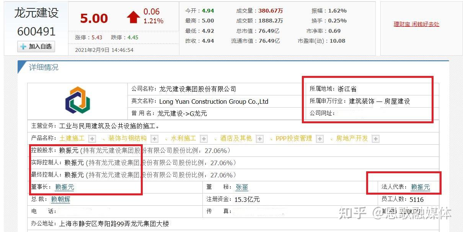Select the stock code 600491
This screenshot has height=232, width=463.
point(36,31)
